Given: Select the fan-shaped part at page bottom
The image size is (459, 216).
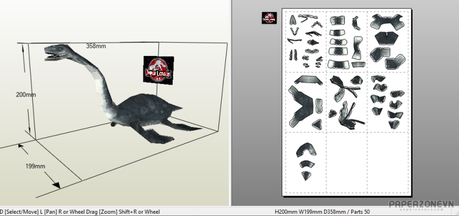Looking at the screenshot, I should [x=306, y=175].
